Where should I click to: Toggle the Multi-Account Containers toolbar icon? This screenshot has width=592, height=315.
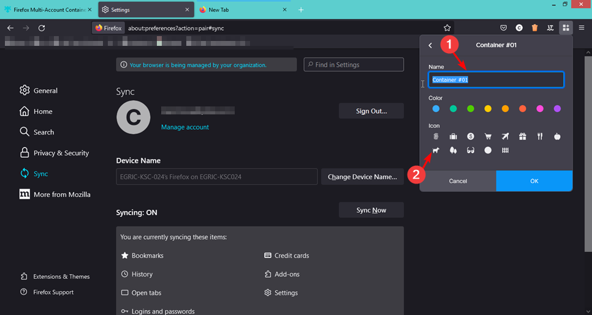pos(566,28)
